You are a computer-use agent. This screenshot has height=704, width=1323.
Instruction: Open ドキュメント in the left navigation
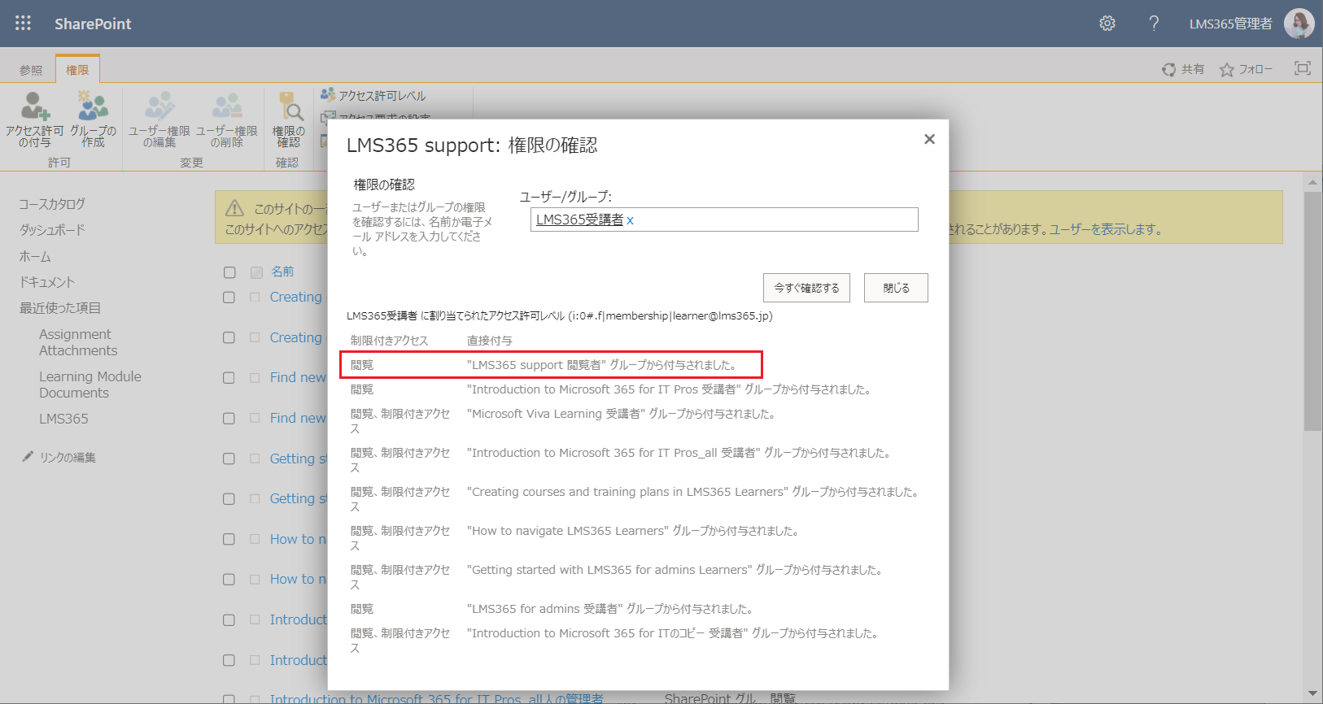pos(47,282)
